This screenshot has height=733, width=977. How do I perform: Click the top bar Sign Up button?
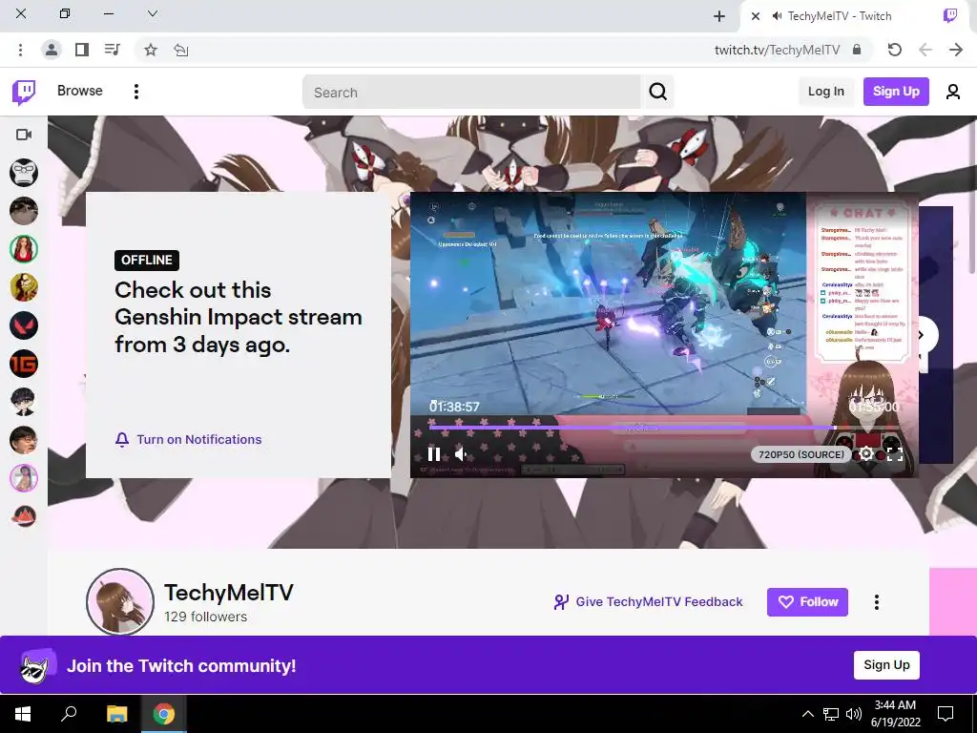(x=896, y=92)
